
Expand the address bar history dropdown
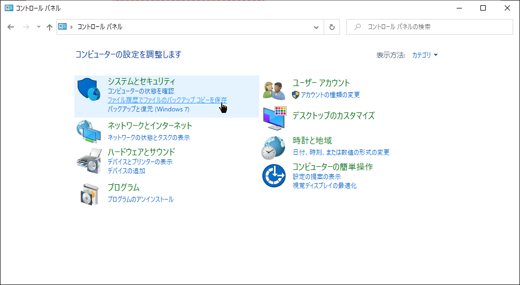(x=316, y=27)
